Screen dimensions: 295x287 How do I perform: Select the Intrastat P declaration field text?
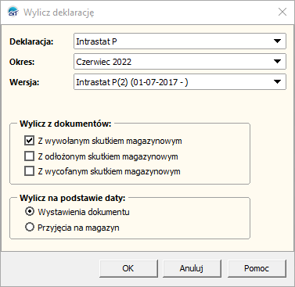point(96,41)
